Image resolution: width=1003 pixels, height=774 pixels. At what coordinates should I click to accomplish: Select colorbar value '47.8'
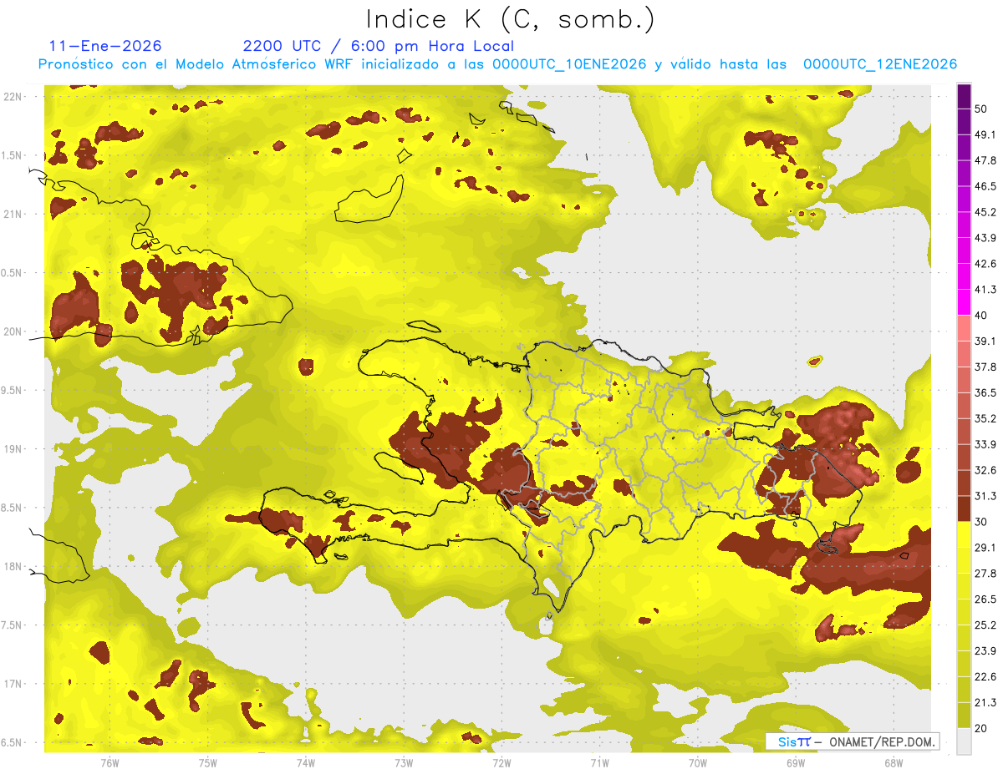tap(985, 159)
